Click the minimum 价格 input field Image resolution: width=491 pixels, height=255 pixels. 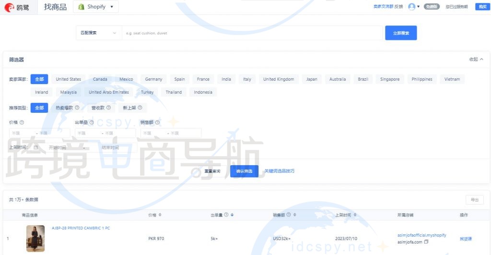(22, 133)
